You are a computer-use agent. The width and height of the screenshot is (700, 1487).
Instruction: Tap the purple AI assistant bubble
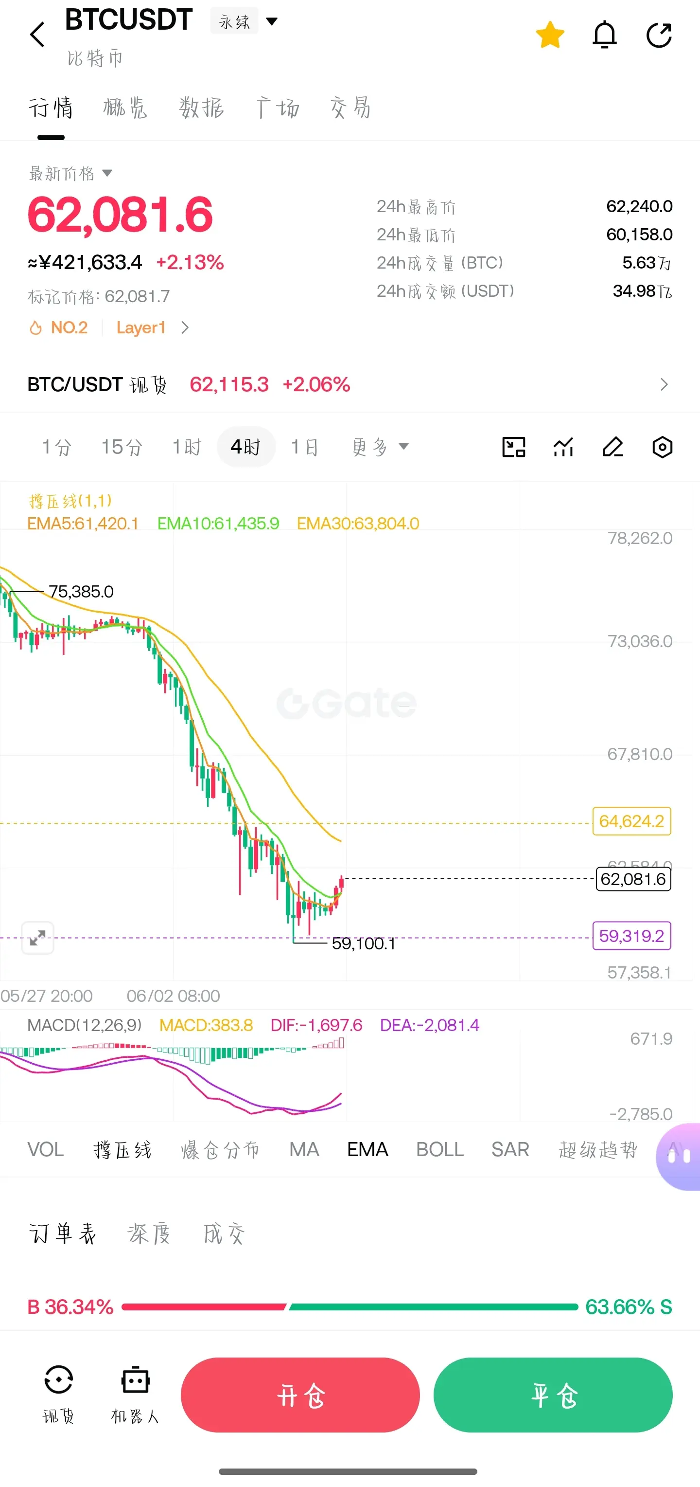tap(679, 1156)
